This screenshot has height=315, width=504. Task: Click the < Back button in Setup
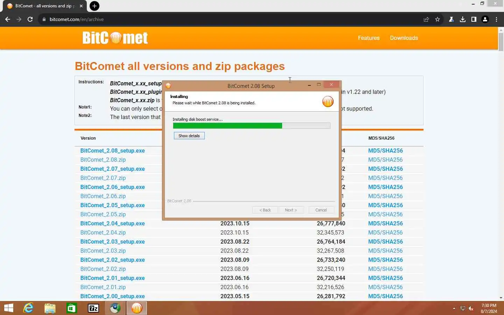(x=265, y=210)
